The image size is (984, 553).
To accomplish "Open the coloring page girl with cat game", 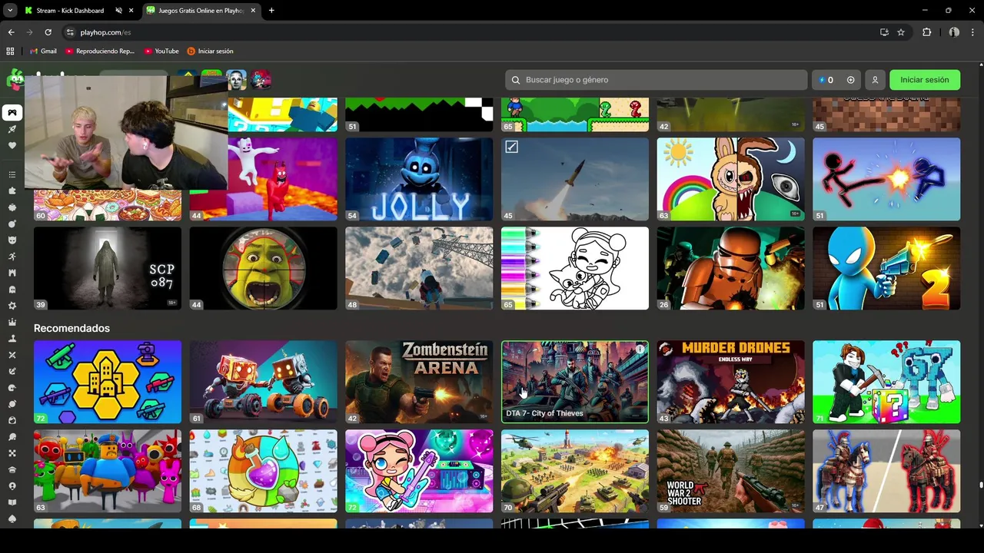I will (x=575, y=268).
